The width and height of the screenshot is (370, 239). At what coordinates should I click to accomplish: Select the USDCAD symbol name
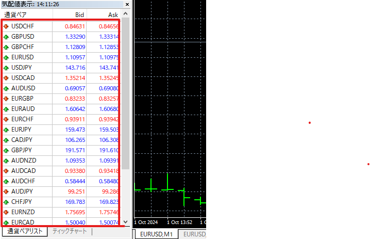(23, 78)
